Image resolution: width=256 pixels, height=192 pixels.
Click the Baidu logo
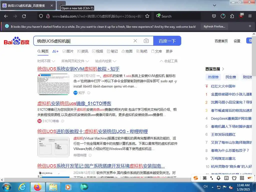pyautogui.click(x=17, y=41)
